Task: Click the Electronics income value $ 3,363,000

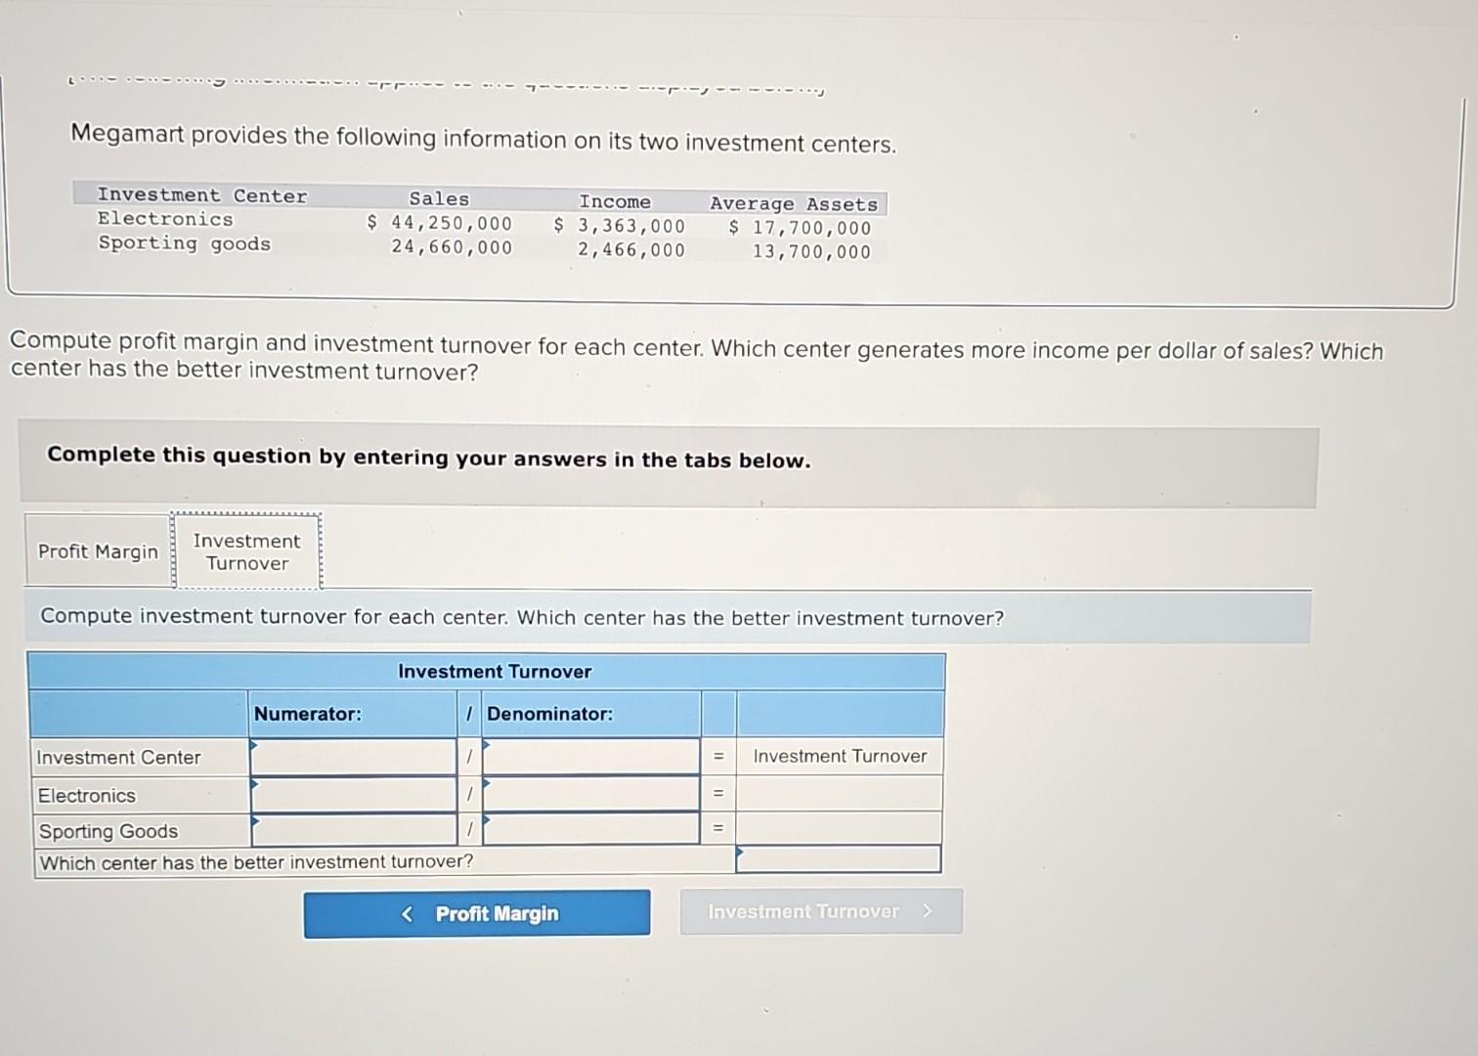Action: (620, 226)
